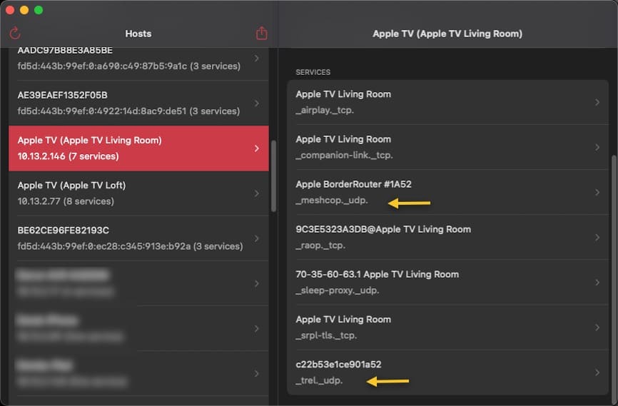Click the 10.13.2.77 (8 services) text
The height and width of the screenshot is (406, 618).
point(66,201)
